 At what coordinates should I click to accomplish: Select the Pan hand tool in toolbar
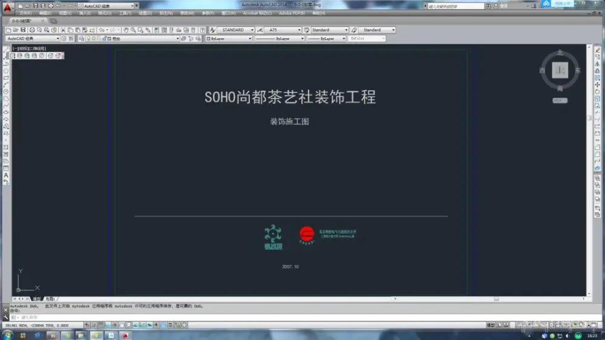pos(126,30)
